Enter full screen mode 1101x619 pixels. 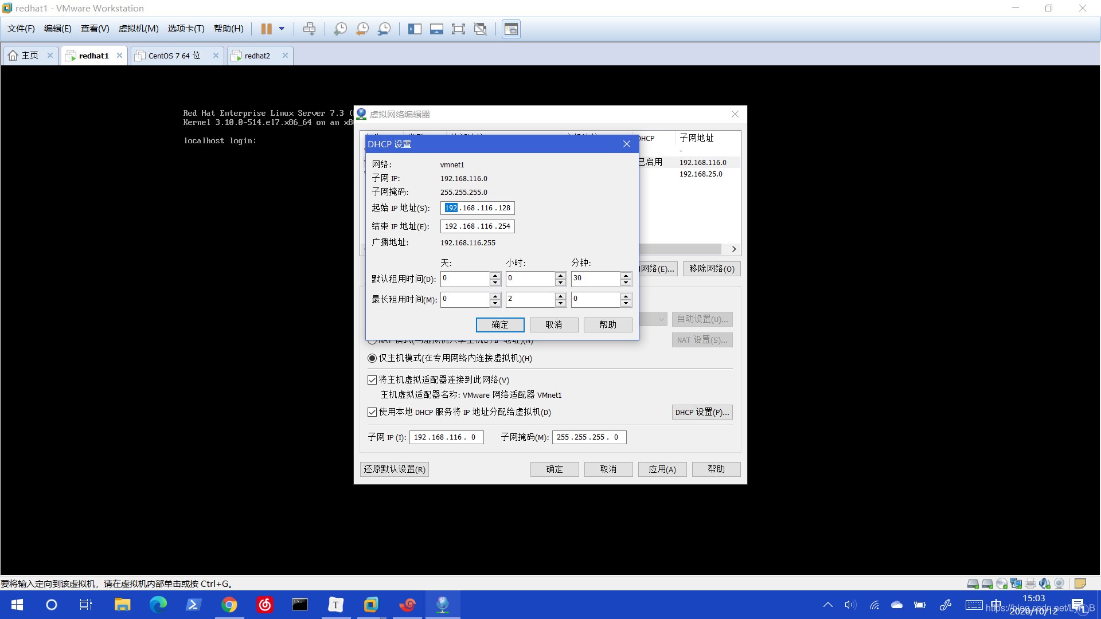[458, 29]
